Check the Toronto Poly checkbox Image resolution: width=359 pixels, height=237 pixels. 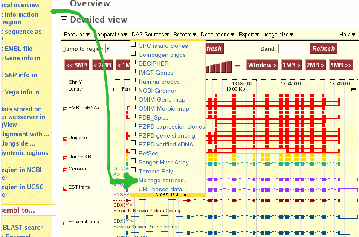(x=133, y=170)
